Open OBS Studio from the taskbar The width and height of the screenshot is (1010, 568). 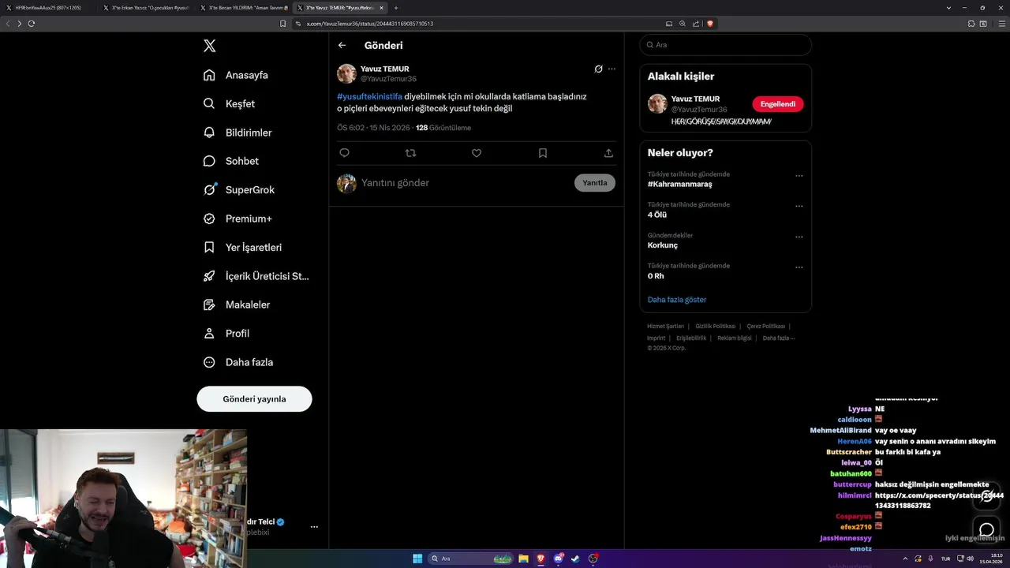point(593,559)
